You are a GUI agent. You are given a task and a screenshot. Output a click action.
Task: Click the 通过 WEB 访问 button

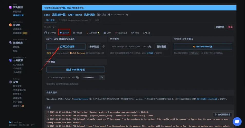76,70
